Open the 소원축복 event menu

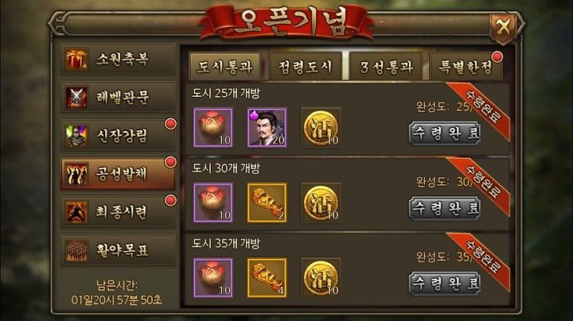pyautogui.click(x=118, y=59)
